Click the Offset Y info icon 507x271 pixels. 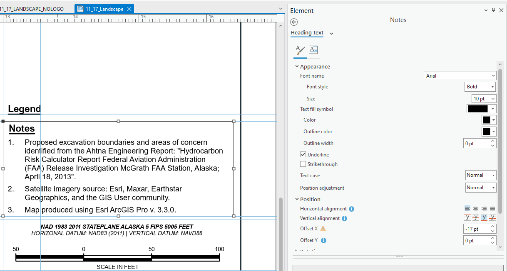[324, 240]
